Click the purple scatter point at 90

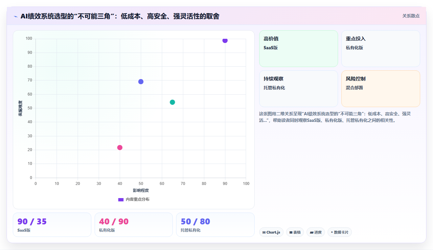225,40
